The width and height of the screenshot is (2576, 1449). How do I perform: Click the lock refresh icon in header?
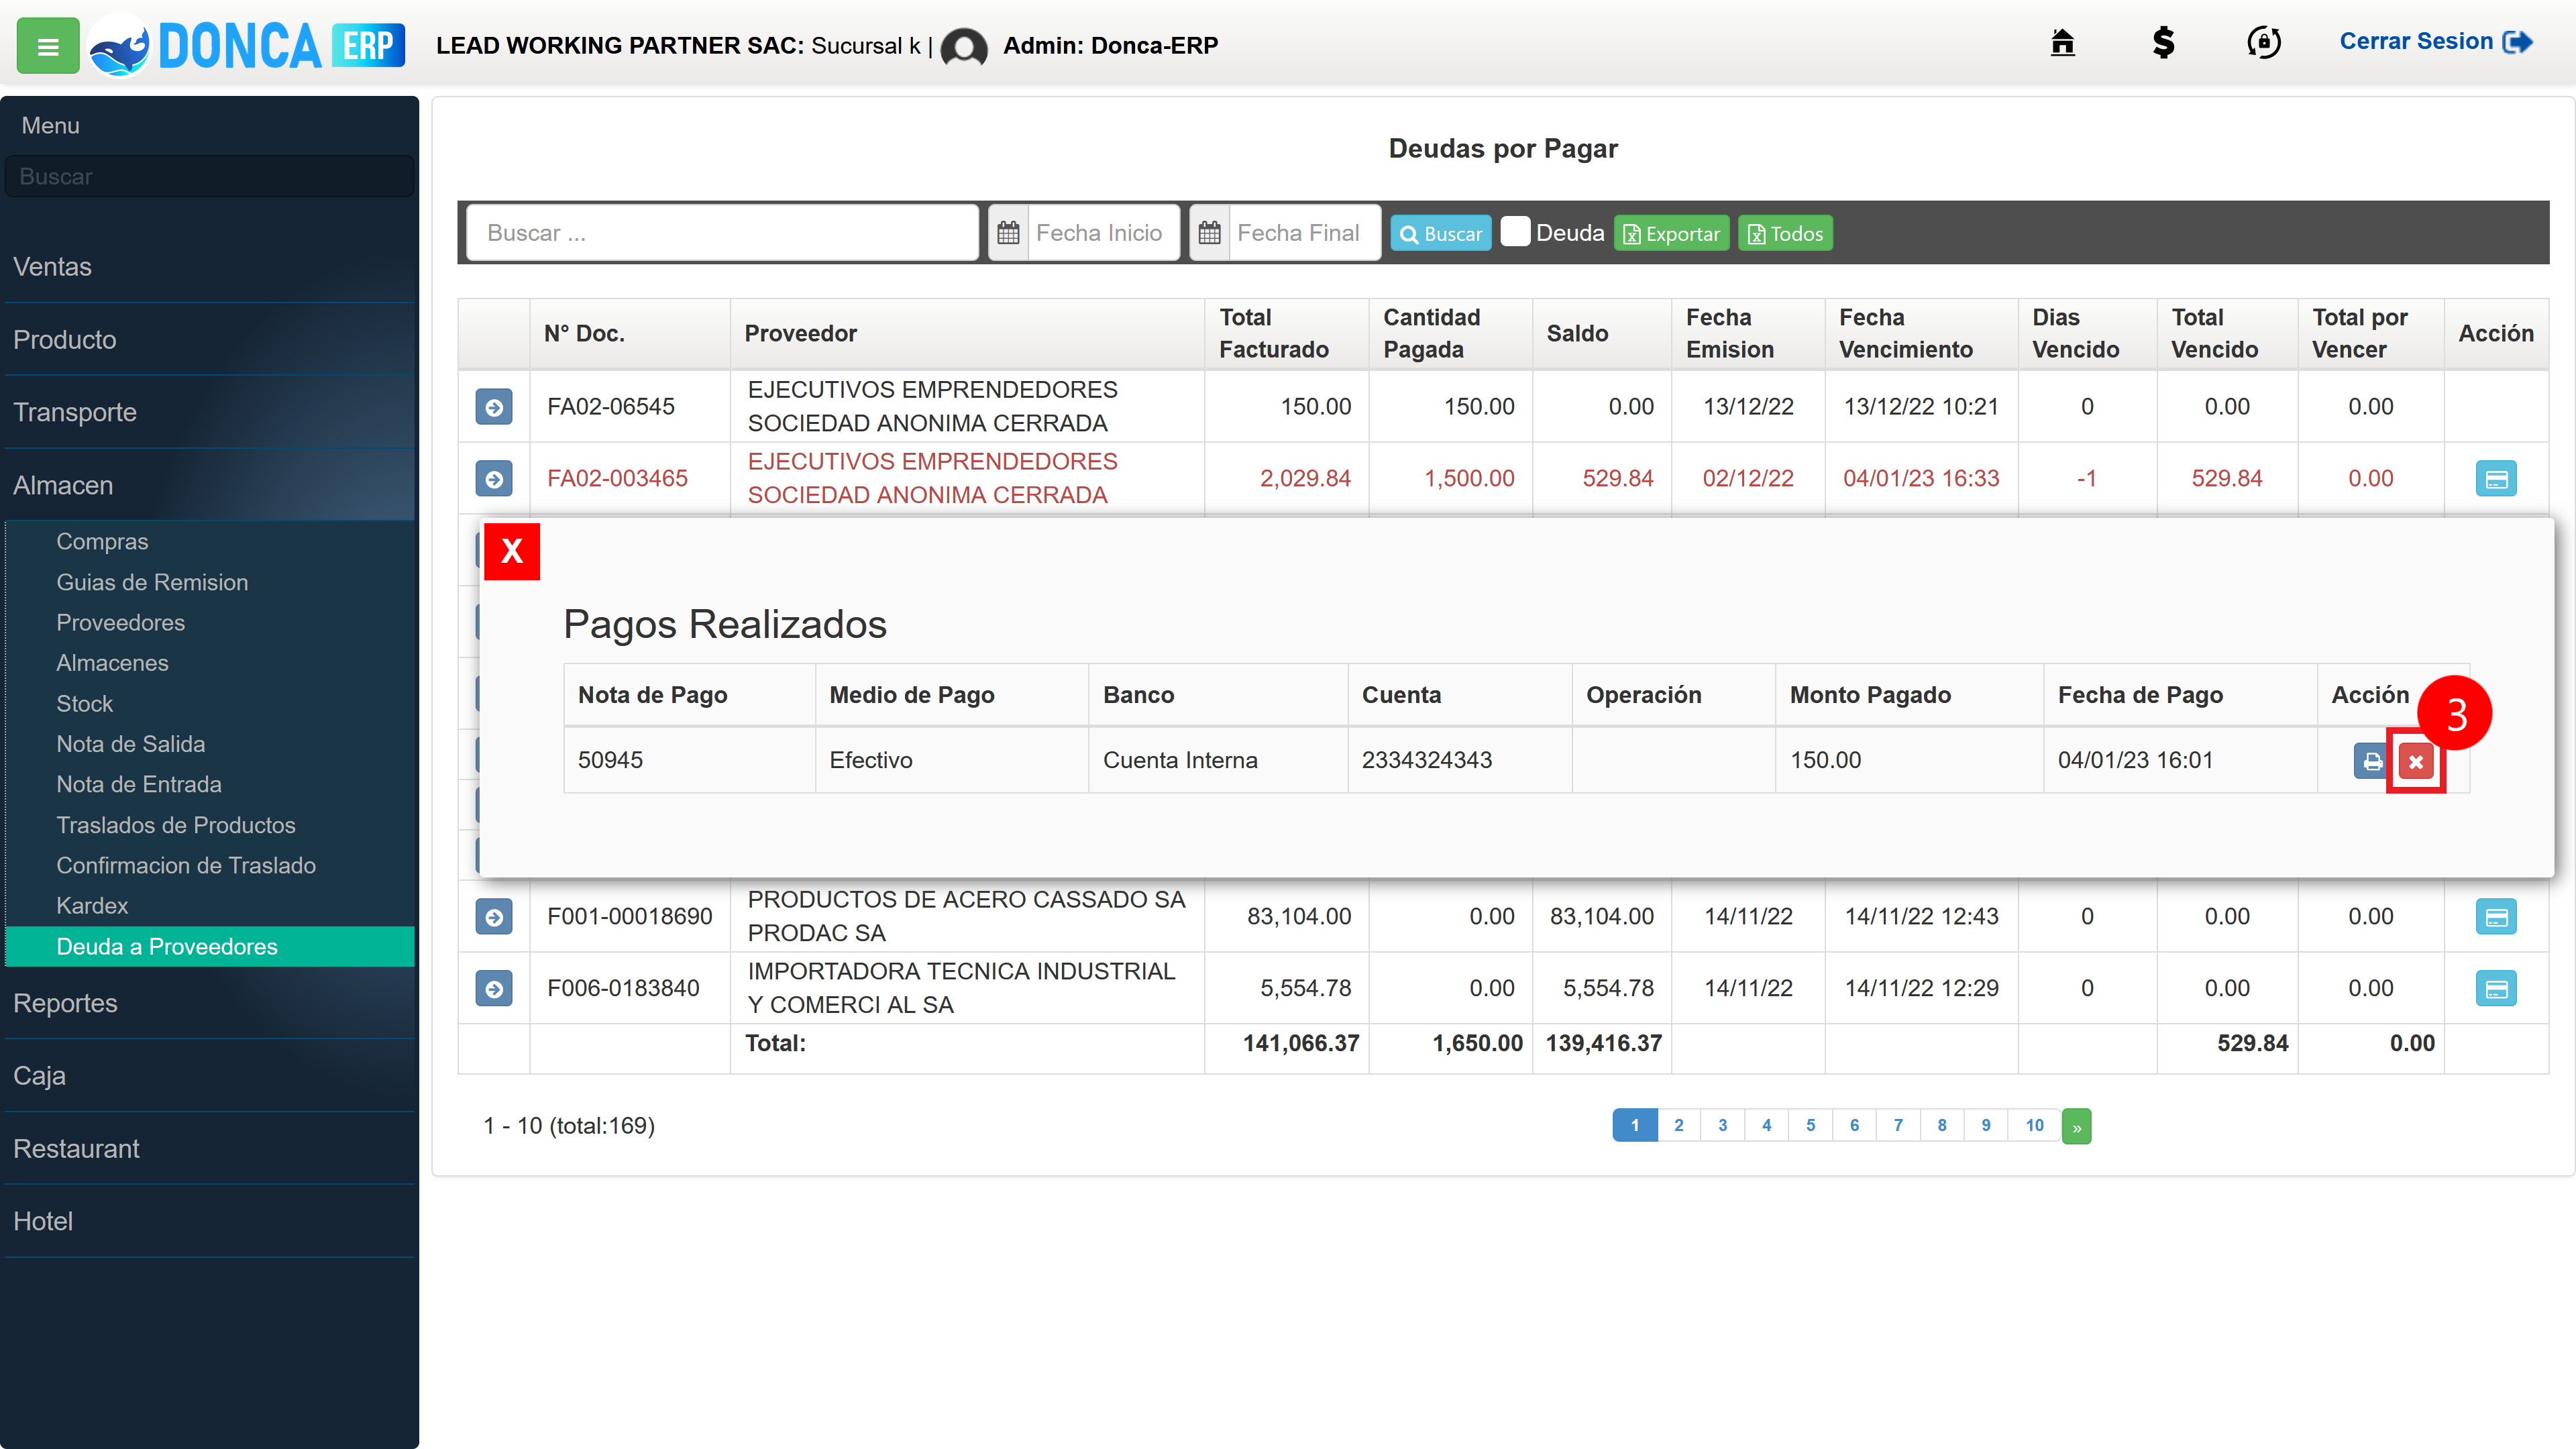point(2264,43)
